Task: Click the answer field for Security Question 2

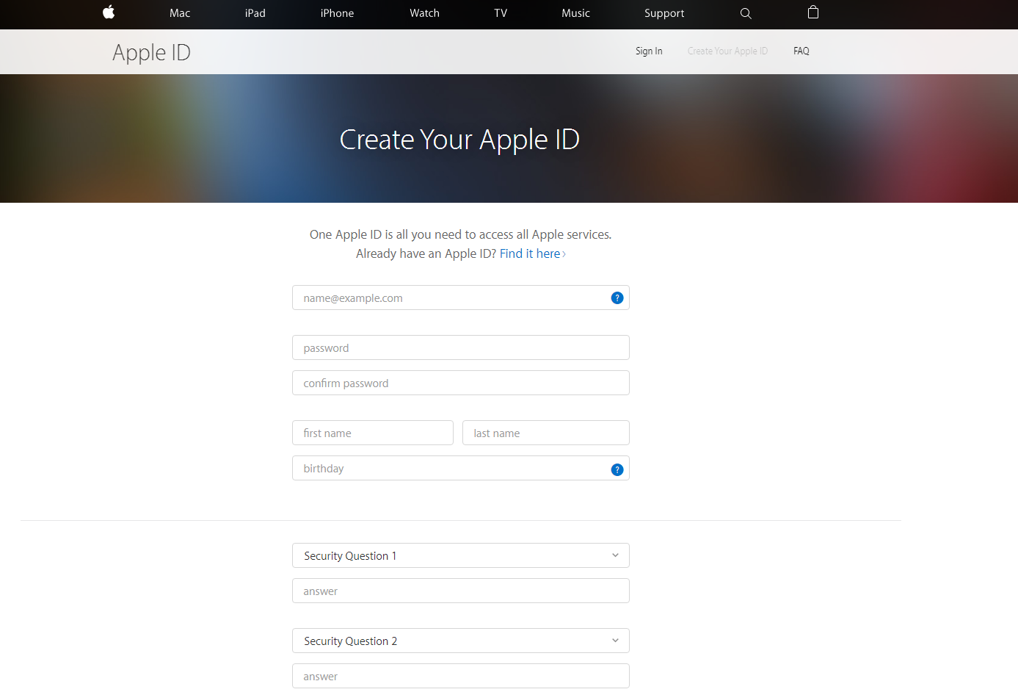Action: pyautogui.click(x=461, y=676)
